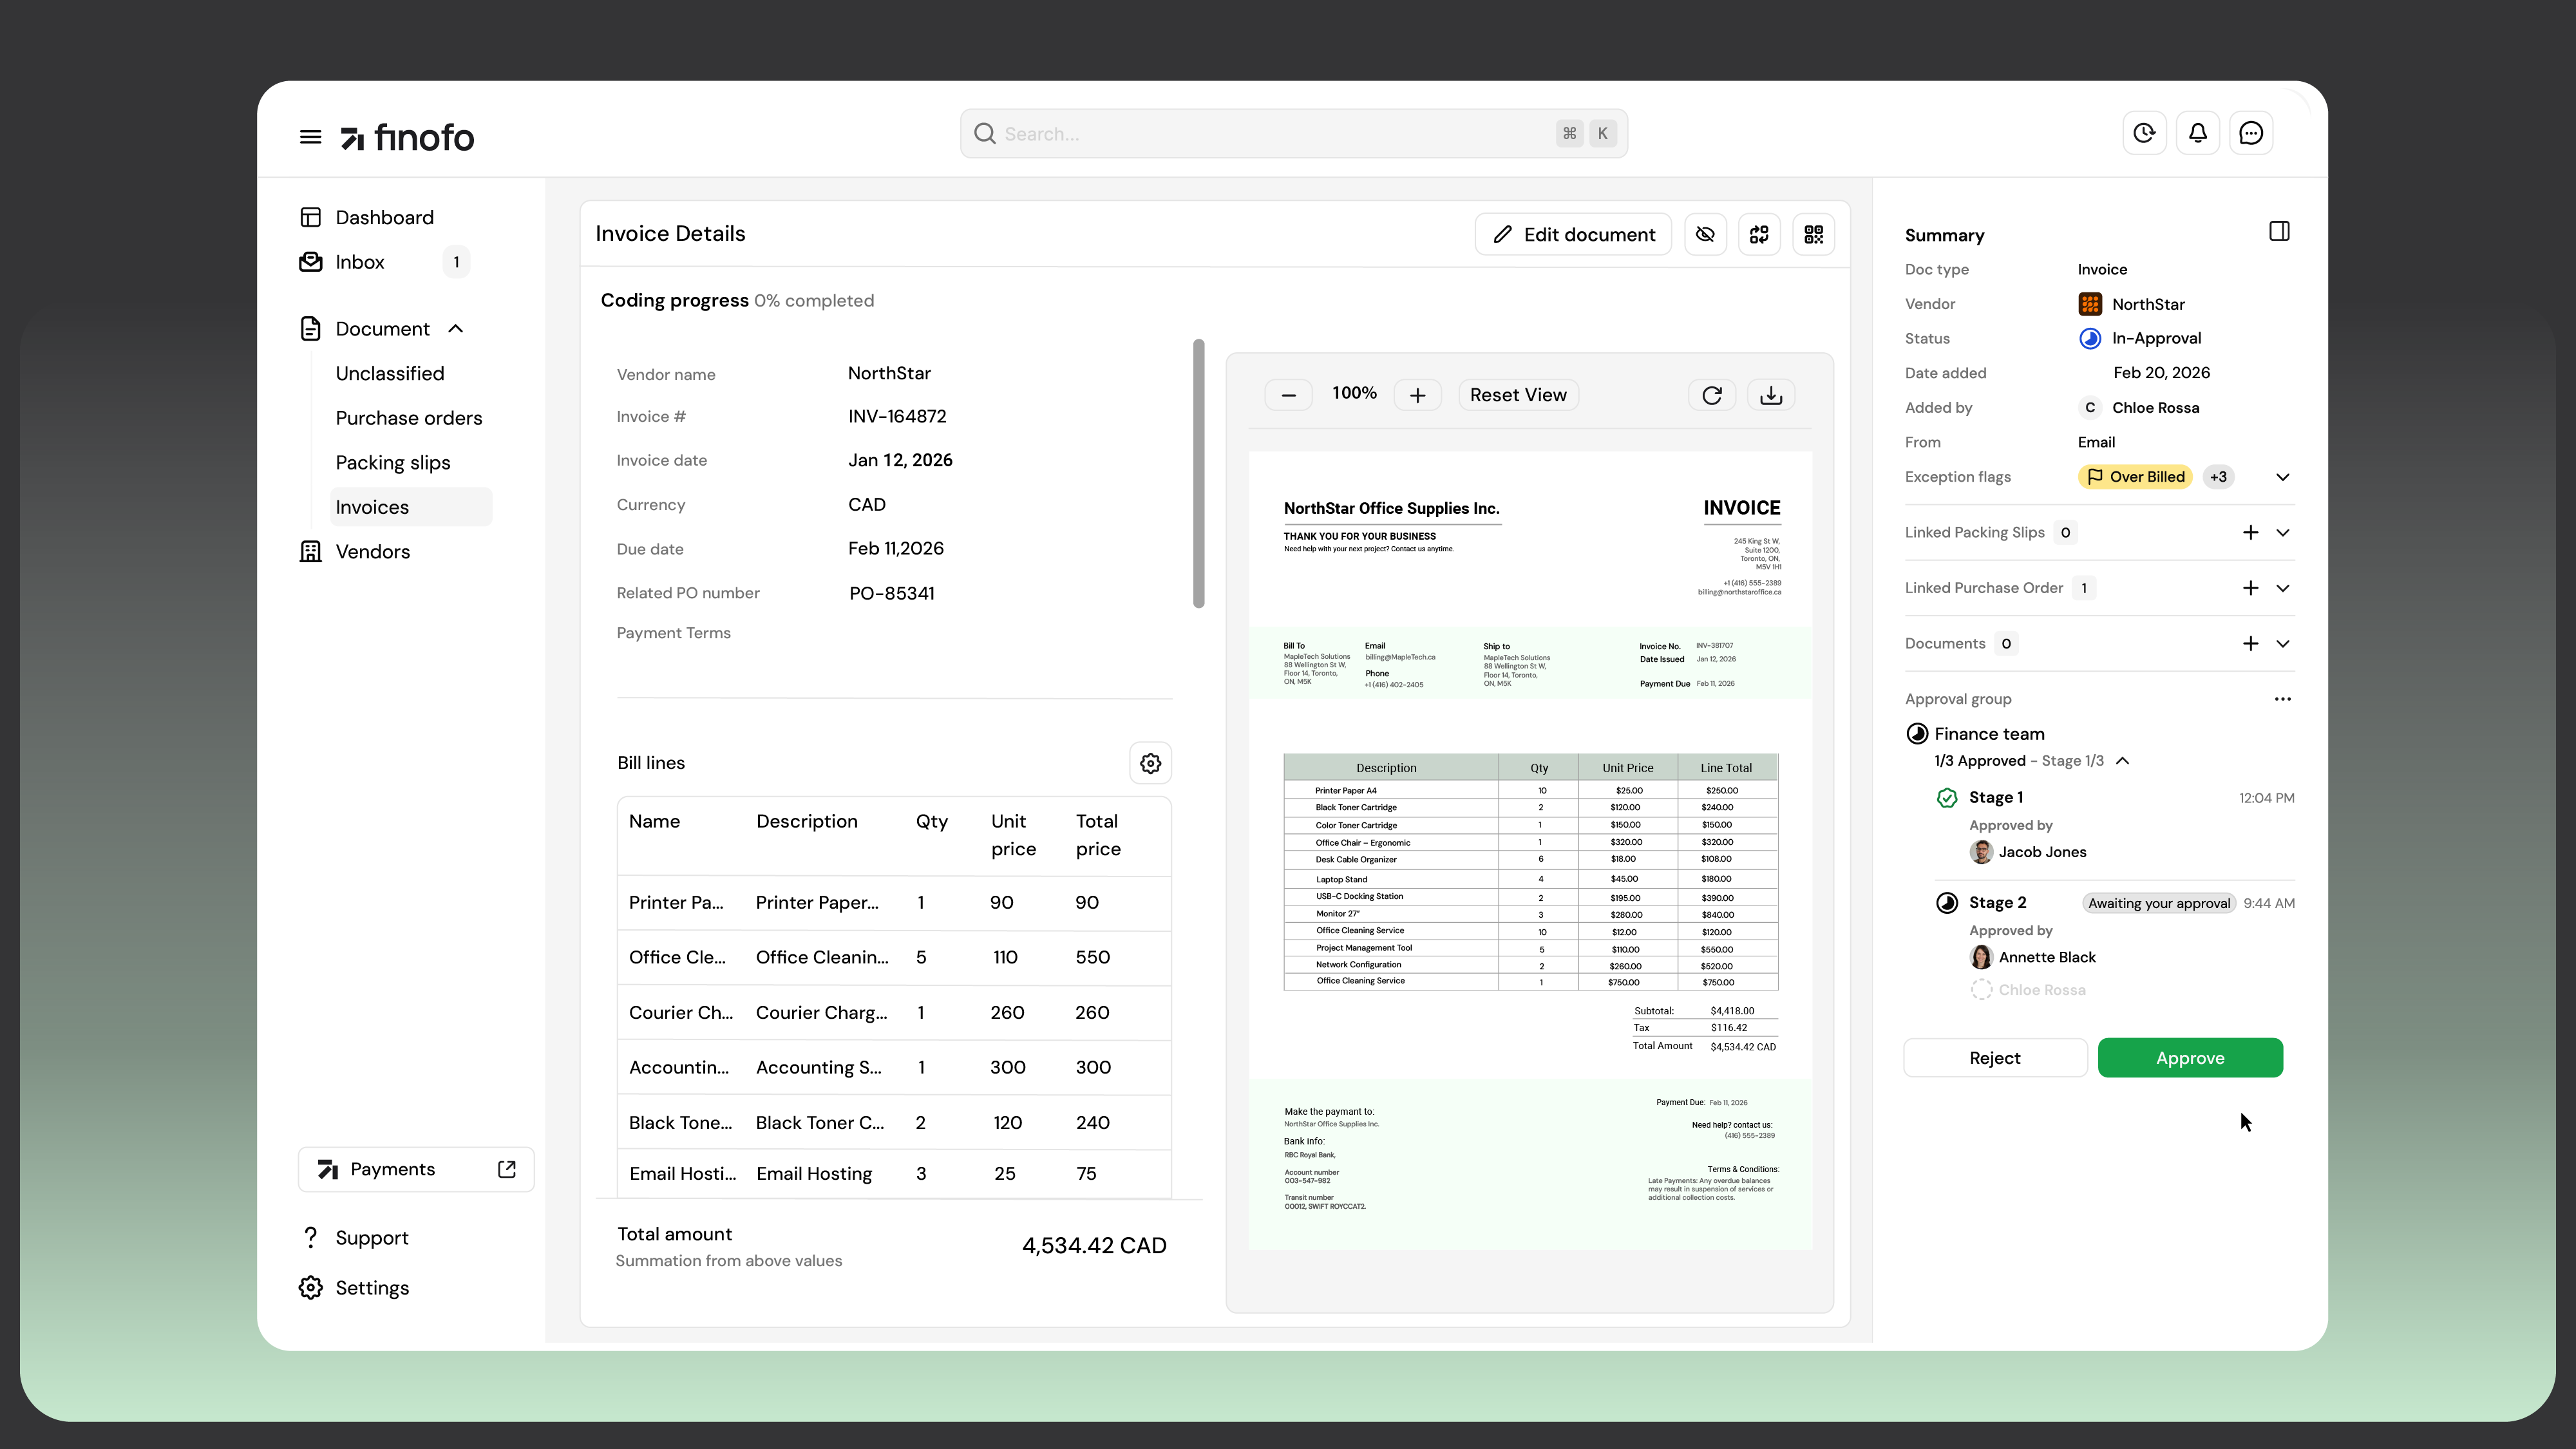Click the swap document icon next to Edit document
Image resolution: width=2576 pixels, height=1449 pixels.
1760,234
